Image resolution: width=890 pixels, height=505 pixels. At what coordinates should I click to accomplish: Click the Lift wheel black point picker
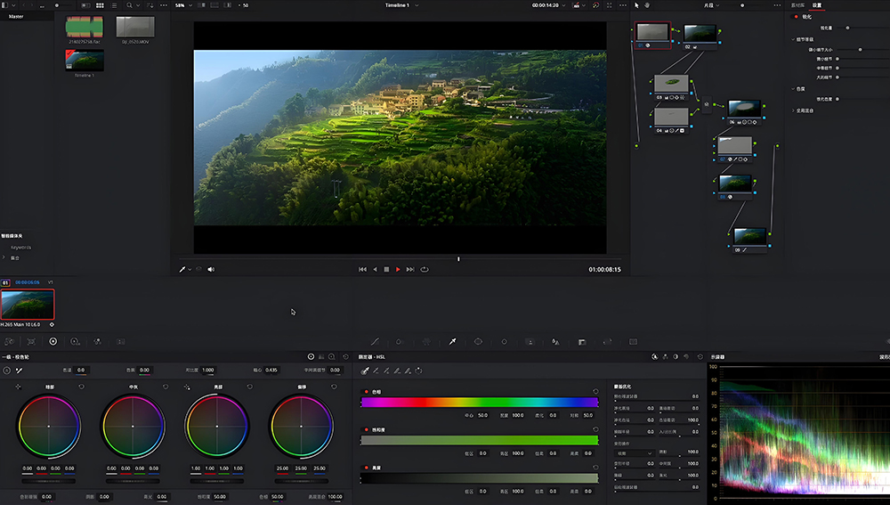18,387
